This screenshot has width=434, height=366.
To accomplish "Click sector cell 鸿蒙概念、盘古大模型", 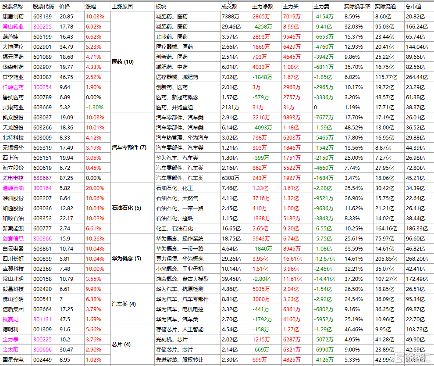I will coord(182,279).
